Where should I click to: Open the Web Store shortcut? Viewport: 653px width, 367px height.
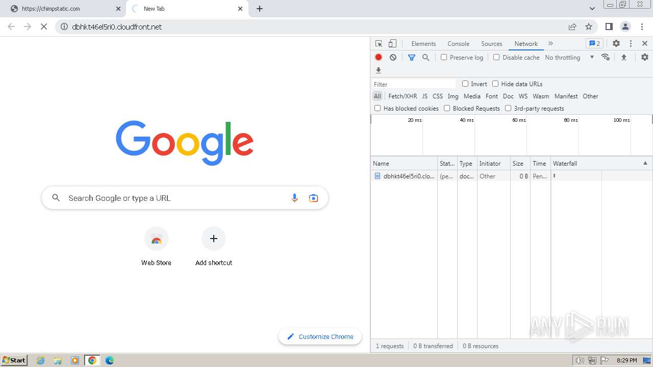coord(156,247)
